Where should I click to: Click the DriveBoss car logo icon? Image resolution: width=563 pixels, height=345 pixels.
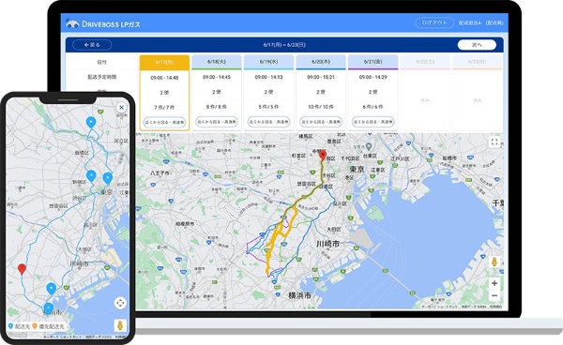pos(72,23)
